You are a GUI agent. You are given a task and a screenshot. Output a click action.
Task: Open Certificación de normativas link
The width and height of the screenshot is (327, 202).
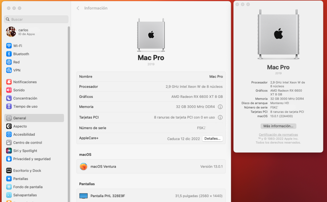[278, 135]
